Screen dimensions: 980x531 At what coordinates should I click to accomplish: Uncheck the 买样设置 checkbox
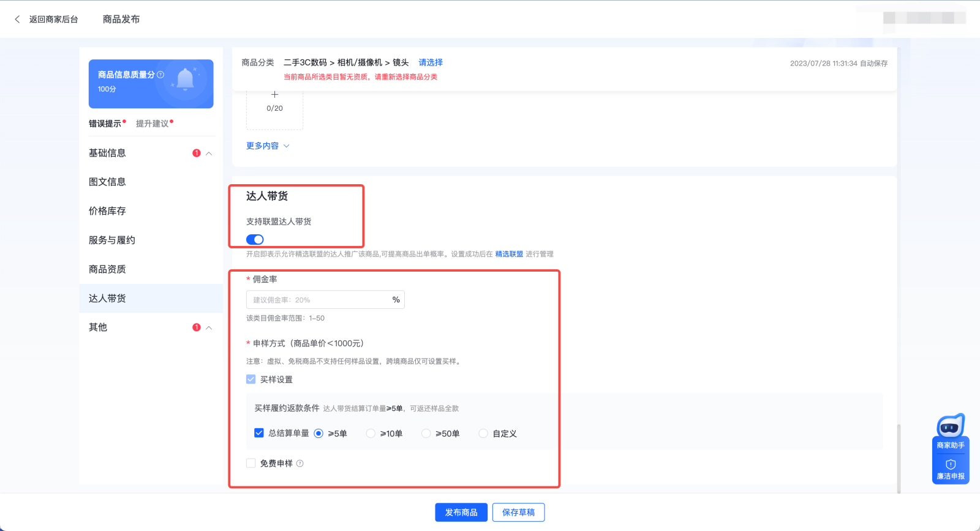click(251, 379)
